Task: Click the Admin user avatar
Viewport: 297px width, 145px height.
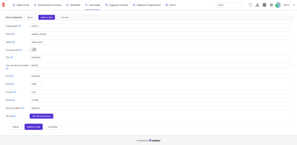Action: pyautogui.click(x=278, y=5)
